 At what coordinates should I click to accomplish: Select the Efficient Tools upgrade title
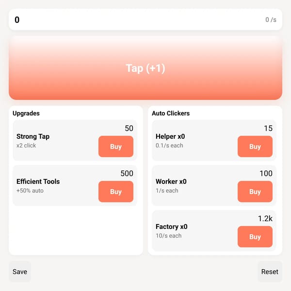(38, 181)
